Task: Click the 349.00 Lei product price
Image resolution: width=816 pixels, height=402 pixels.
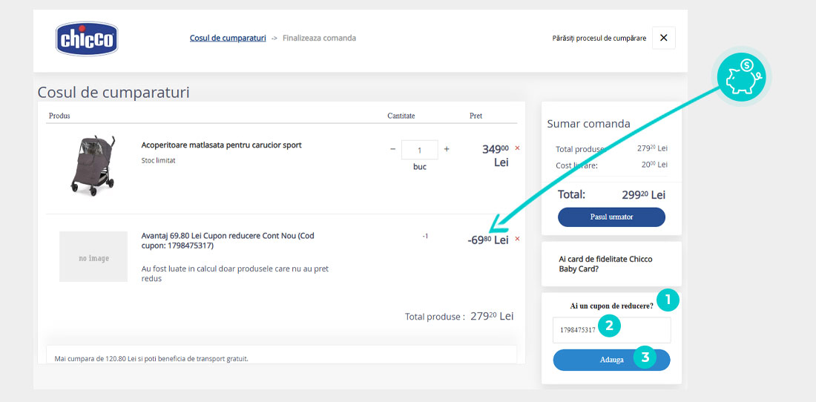Action: tap(496, 156)
